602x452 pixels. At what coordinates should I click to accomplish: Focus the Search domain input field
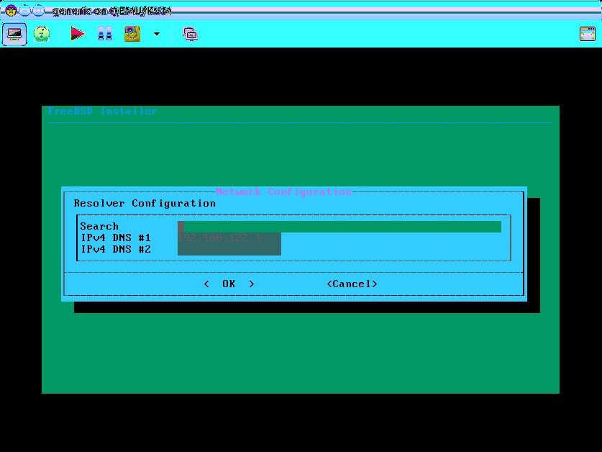click(x=339, y=227)
